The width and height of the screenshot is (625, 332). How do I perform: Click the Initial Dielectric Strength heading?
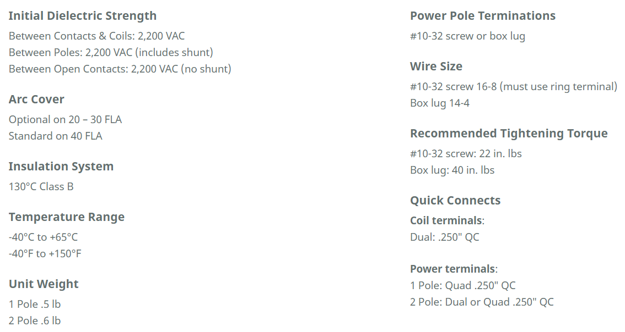[83, 16]
